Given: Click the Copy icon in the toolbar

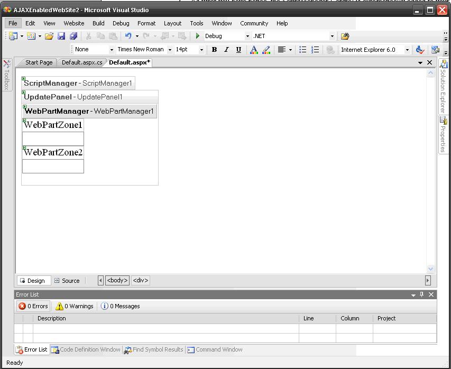Looking at the screenshot, I should (100, 36).
